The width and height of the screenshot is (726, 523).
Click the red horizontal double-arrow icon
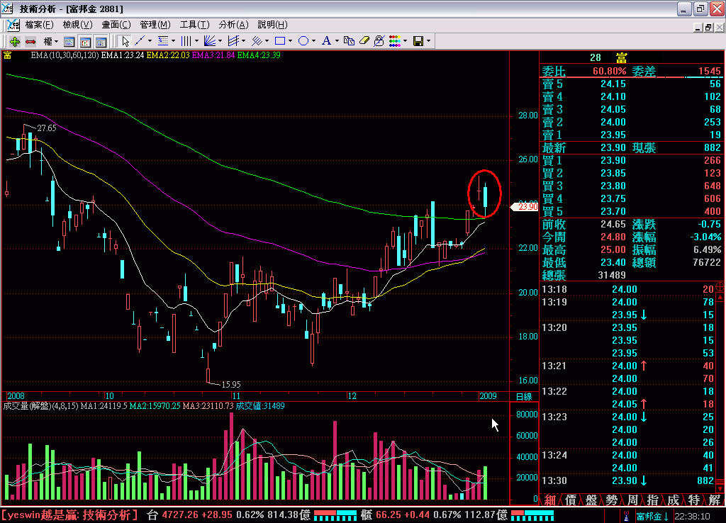pos(30,42)
